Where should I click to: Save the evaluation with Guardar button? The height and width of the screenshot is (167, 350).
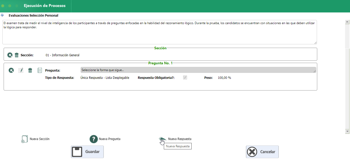(x=87, y=152)
